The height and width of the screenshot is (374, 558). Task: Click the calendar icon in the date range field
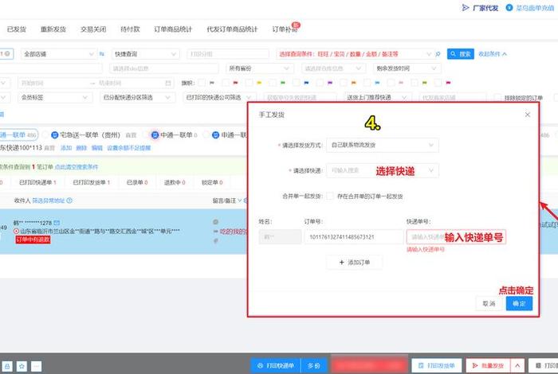(x=168, y=83)
